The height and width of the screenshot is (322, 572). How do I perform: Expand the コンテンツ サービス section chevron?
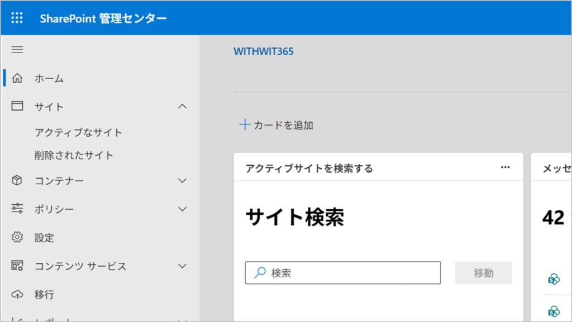pyautogui.click(x=182, y=266)
